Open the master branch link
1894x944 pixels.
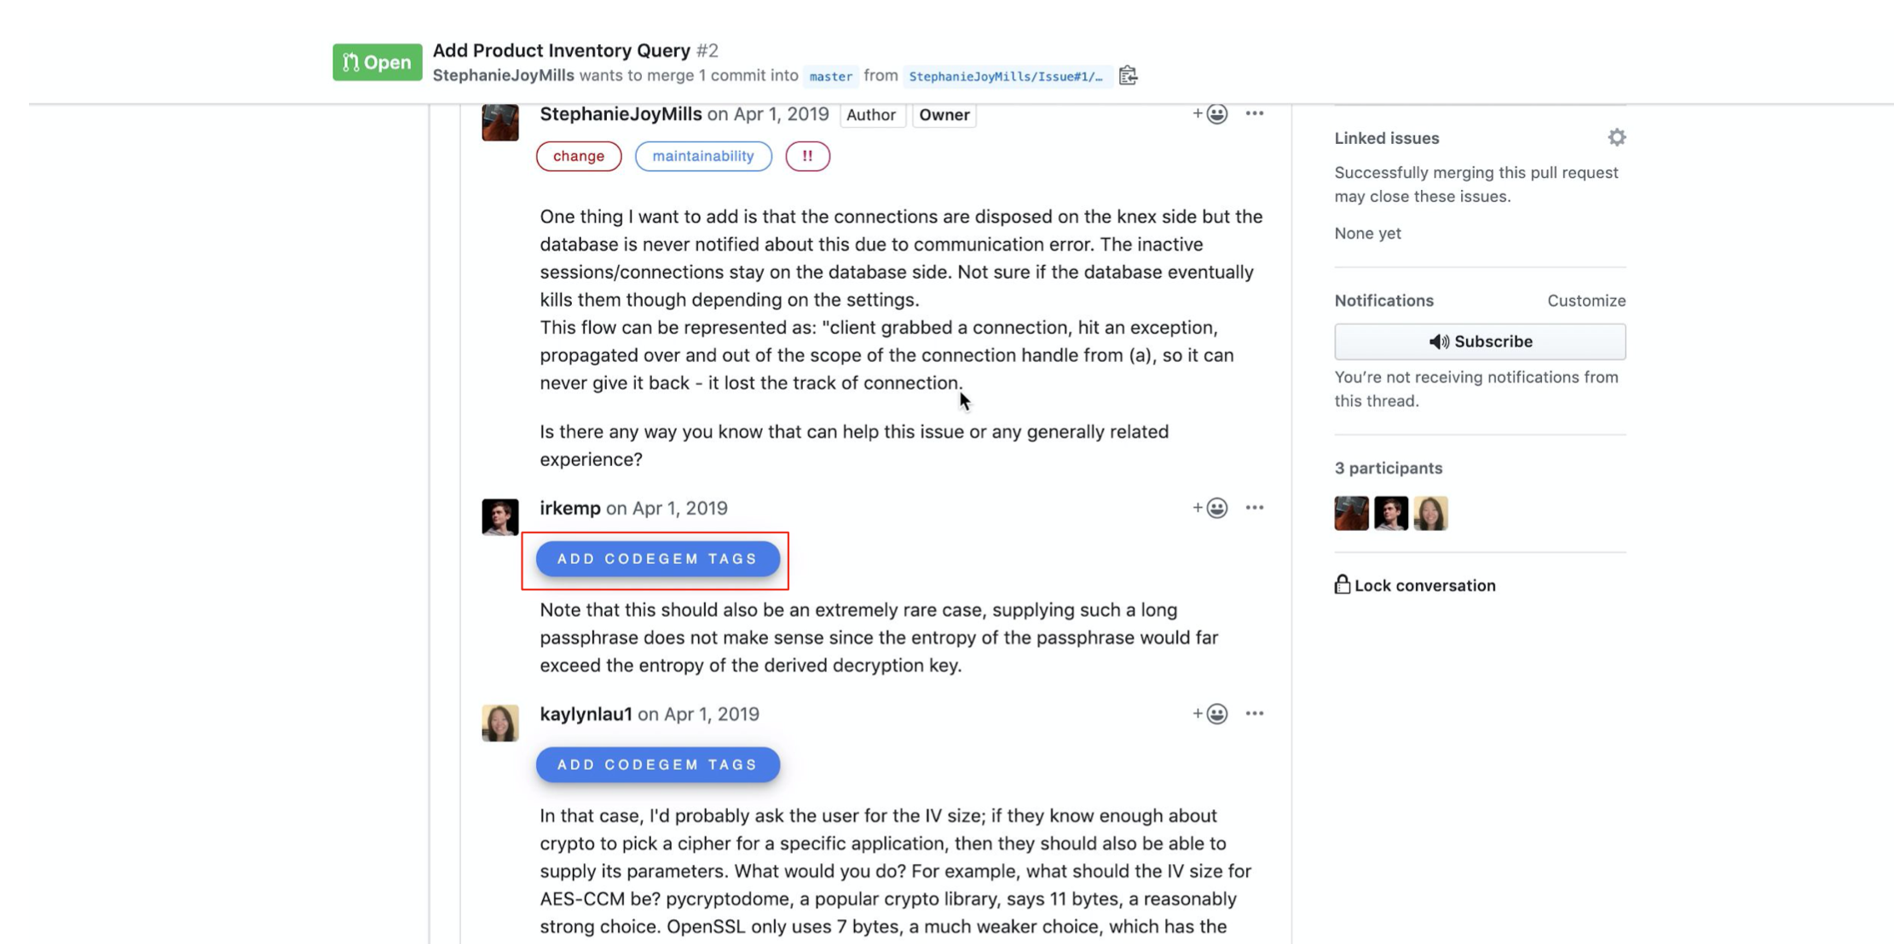(831, 77)
